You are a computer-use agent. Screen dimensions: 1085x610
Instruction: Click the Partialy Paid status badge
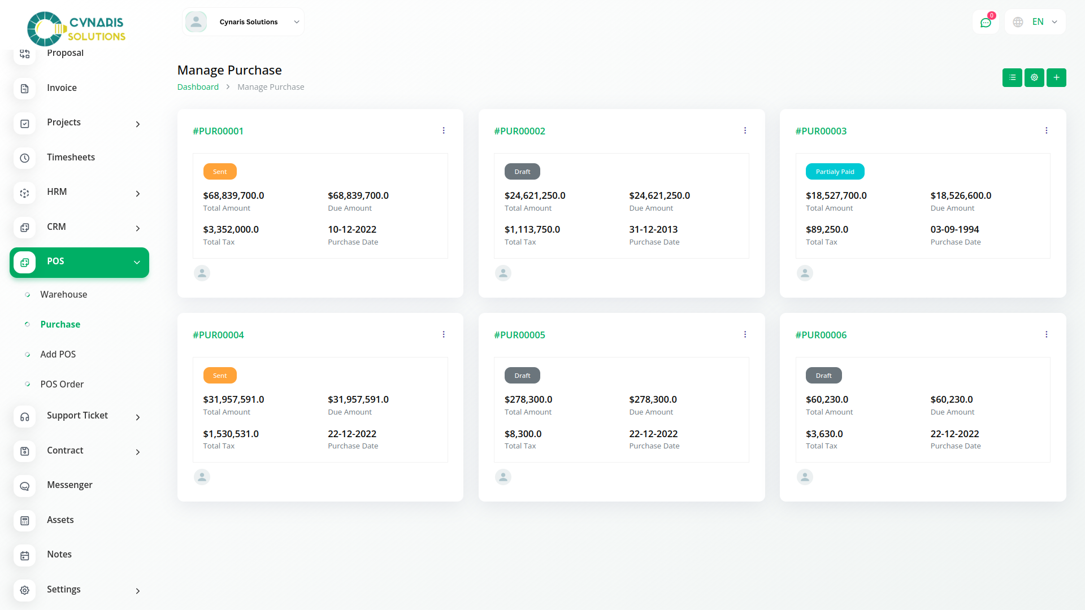pos(835,172)
